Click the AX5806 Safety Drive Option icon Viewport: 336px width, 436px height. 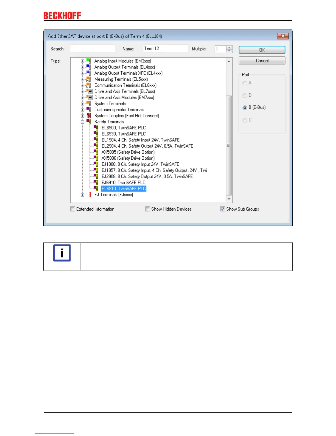point(96,158)
